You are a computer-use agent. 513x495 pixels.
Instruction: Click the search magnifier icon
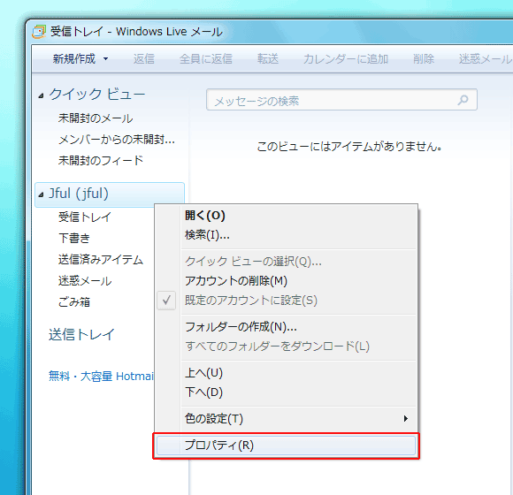point(463,100)
